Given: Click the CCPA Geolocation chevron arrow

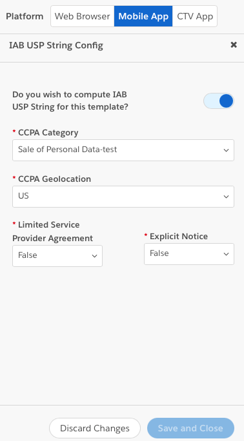Looking at the screenshot, I should [226, 197].
